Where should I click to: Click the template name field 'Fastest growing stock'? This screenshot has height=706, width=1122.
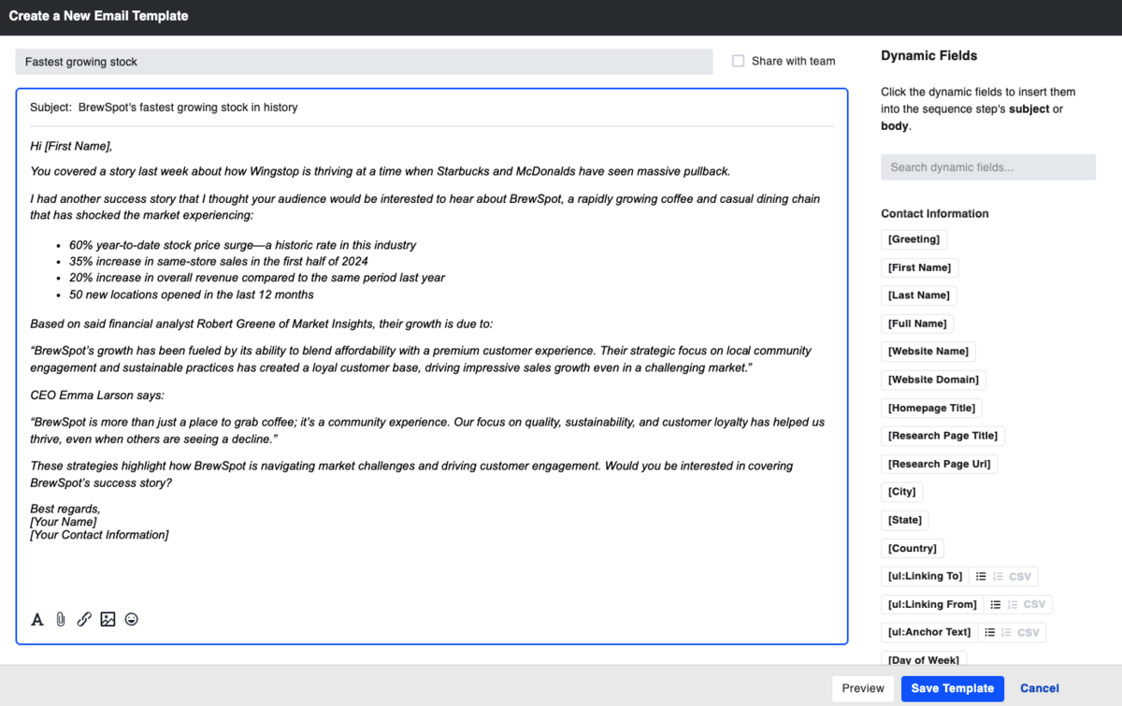coord(364,62)
